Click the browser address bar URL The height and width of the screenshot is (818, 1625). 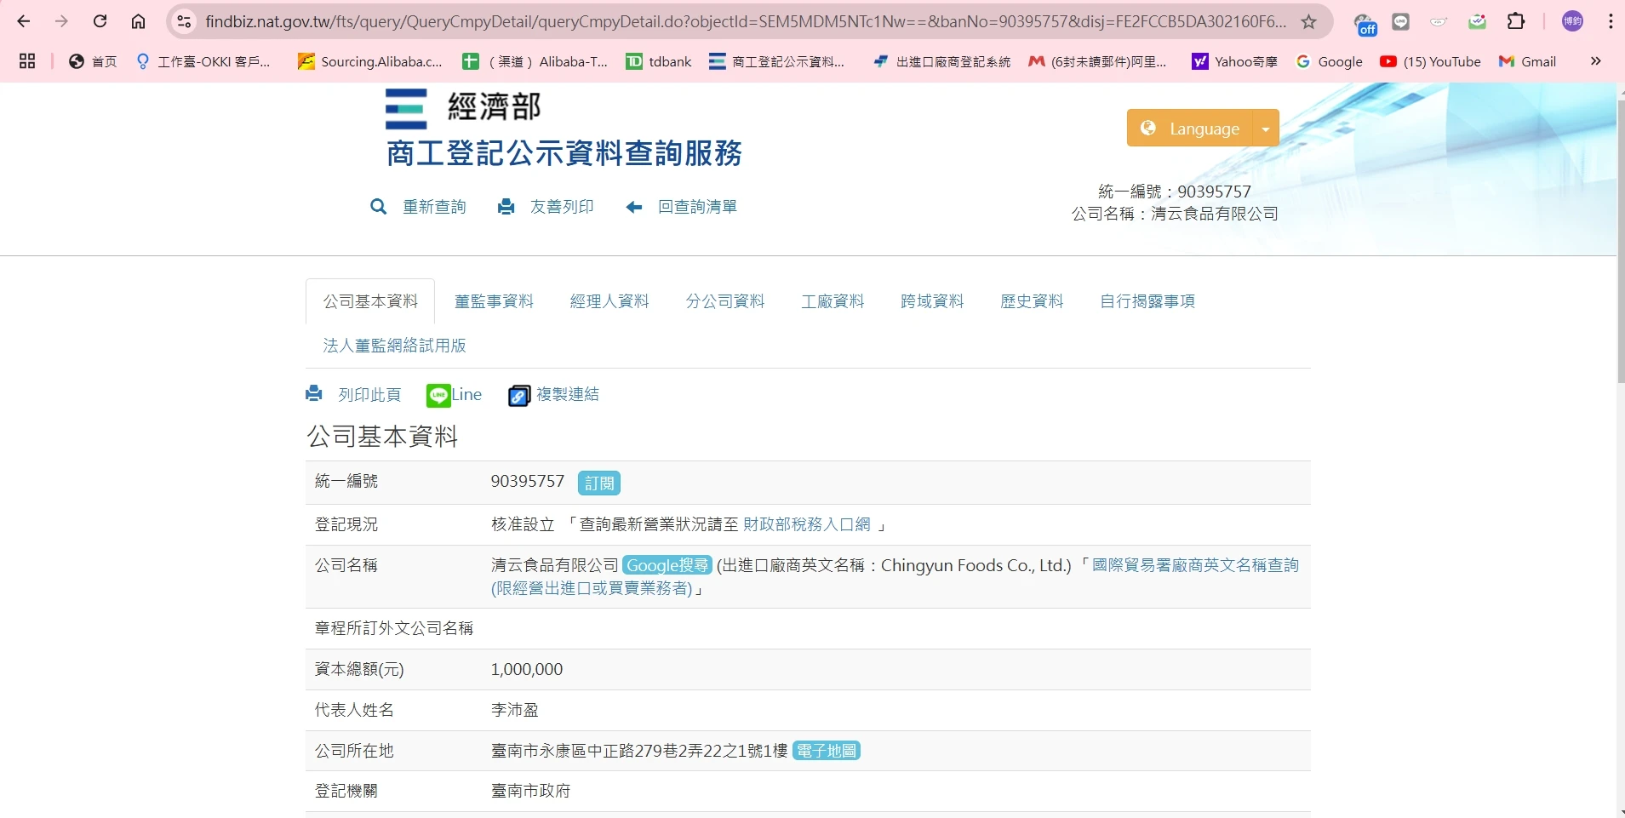(x=745, y=22)
